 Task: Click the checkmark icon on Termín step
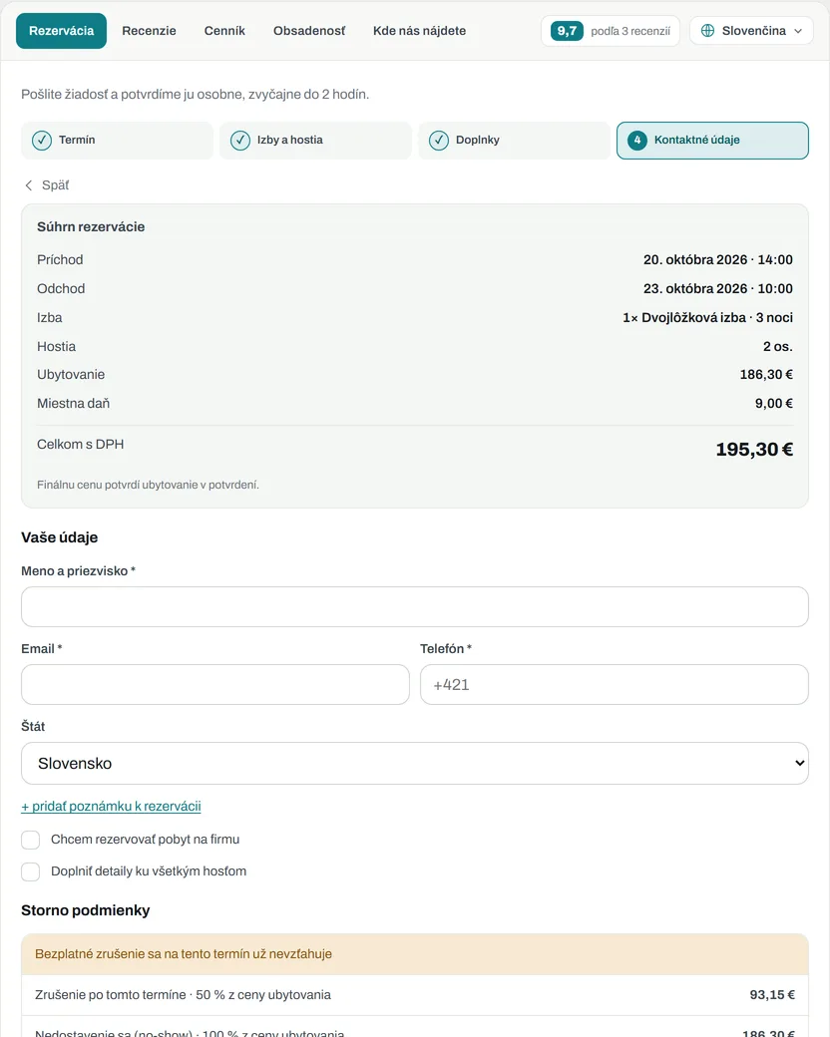coord(42,141)
